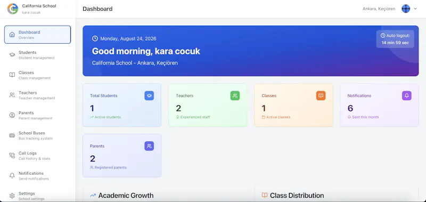Click the indigo Parents card icon
This screenshot has height=202, width=426.
click(x=149, y=146)
